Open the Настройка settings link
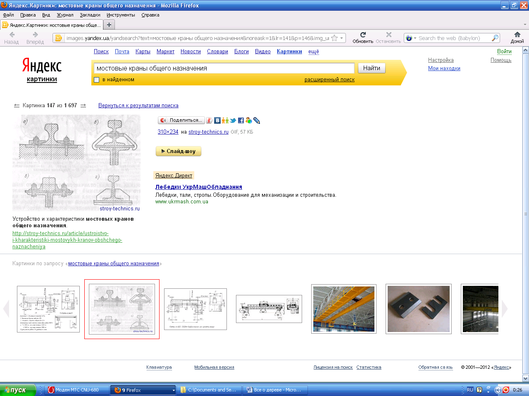This screenshot has height=396, width=529. (441, 60)
